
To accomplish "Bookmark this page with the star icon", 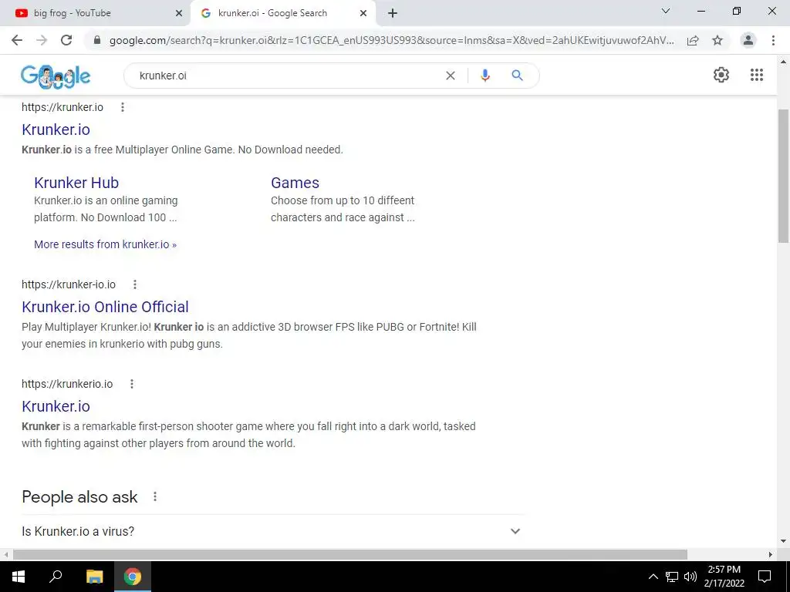I will (x=717, y=40).
